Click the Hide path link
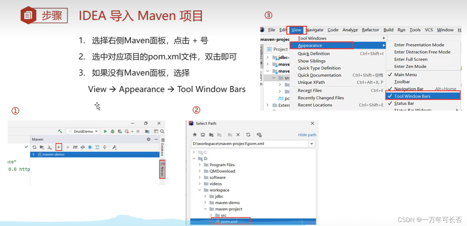The image size is (467, 226). 307,135
